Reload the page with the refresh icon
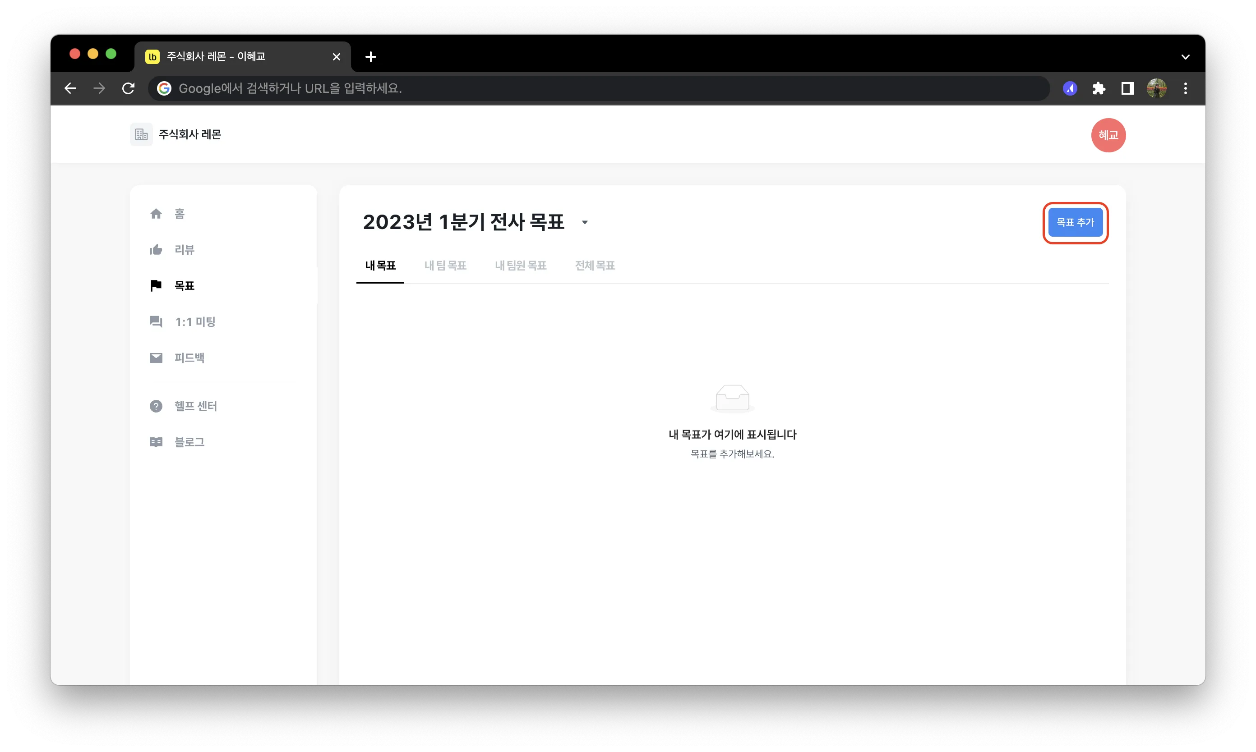This screenshot has height=752, width=1256. coord(128,88)
